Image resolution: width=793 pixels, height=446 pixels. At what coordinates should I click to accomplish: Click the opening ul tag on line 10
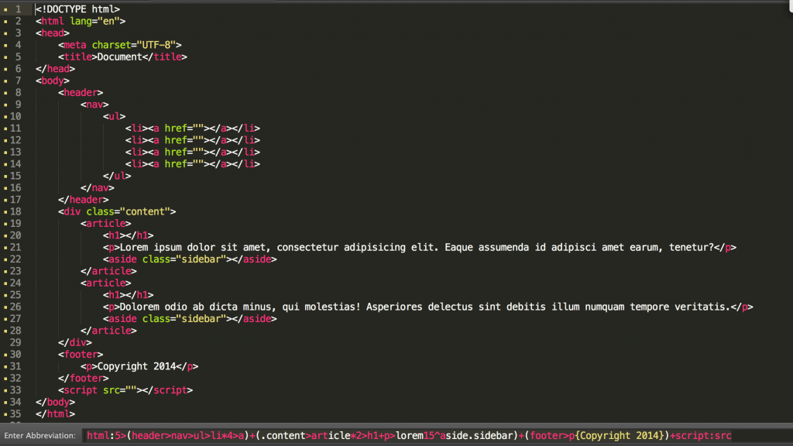point(115,116)
